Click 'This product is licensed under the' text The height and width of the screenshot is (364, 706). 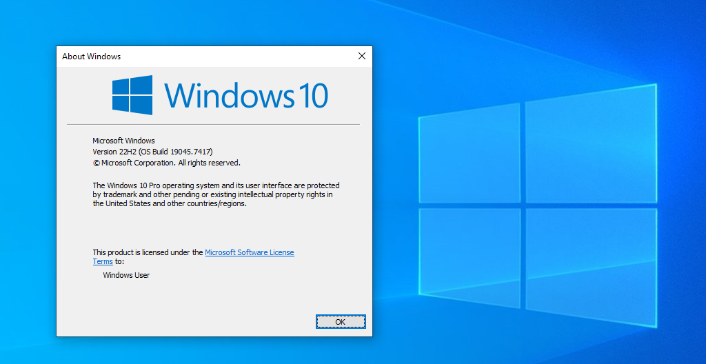point(148,253)
